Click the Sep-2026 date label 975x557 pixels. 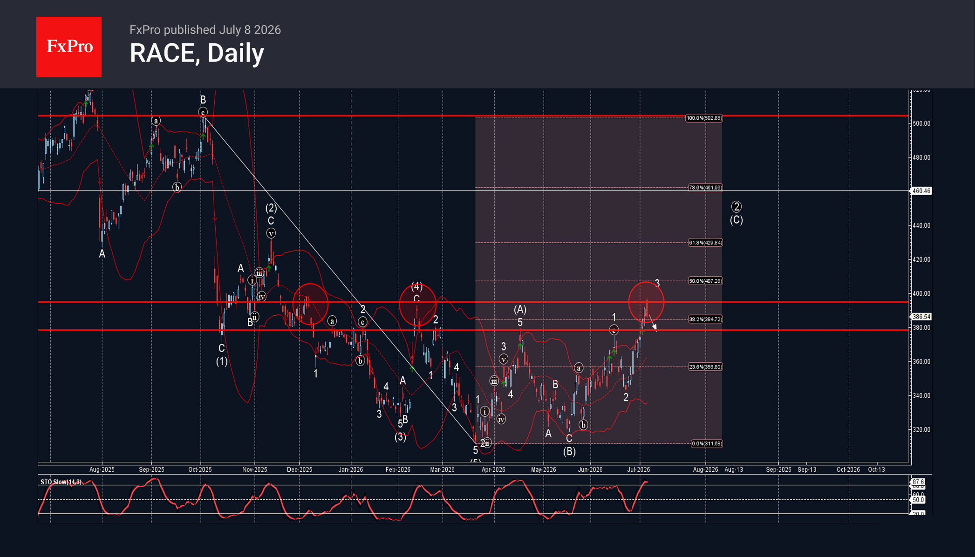click(x=779, y=469)
